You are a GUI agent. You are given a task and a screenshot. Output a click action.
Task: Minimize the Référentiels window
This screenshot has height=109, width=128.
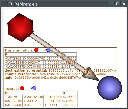(x=112, y=4)
